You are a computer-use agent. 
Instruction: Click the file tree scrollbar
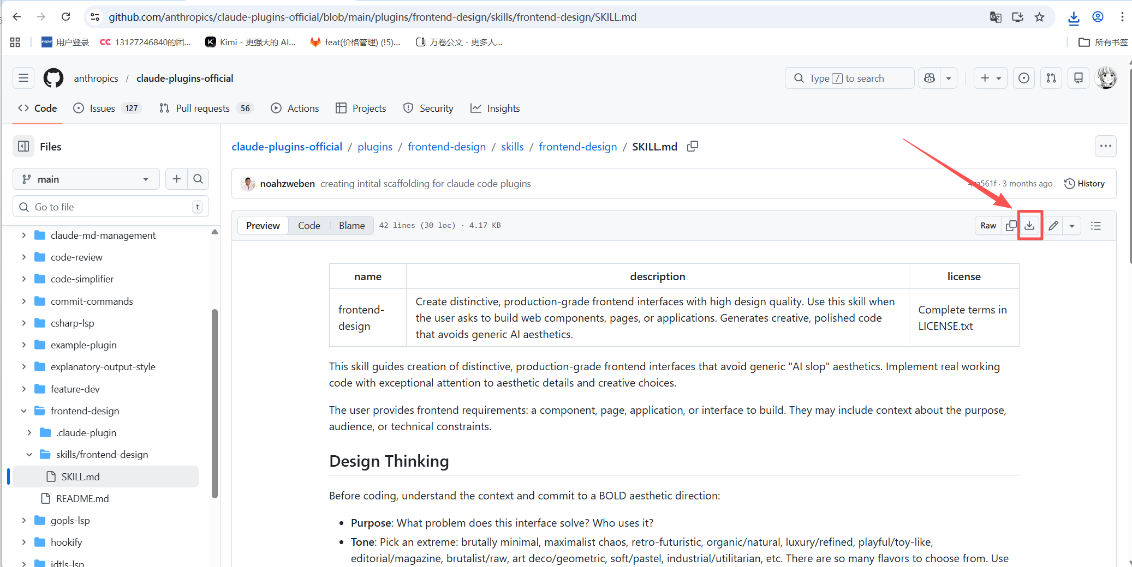[x=215, y=403]
